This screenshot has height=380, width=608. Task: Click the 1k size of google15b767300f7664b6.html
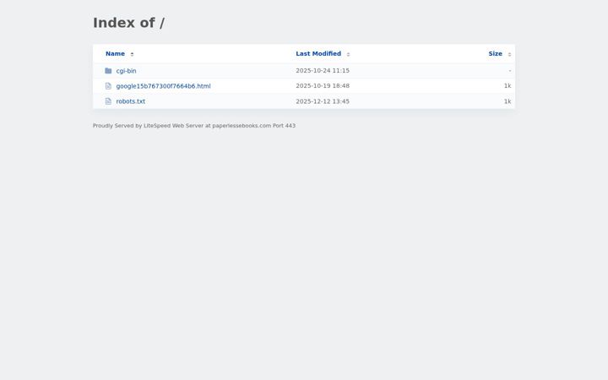[508, 85]
